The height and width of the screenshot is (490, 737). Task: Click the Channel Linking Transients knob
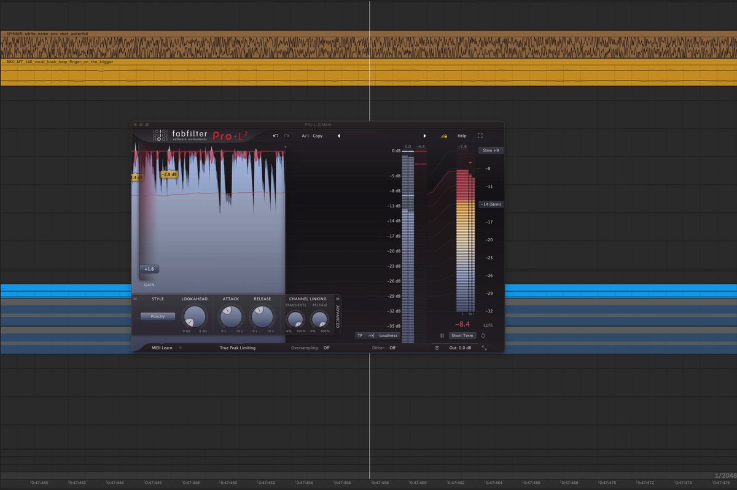click(x=295, y=319)
